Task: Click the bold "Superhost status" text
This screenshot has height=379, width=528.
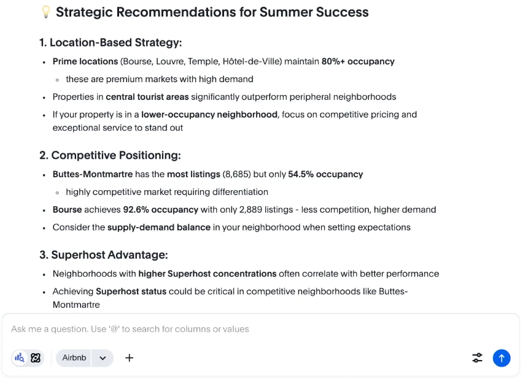Action: point(131,292)
